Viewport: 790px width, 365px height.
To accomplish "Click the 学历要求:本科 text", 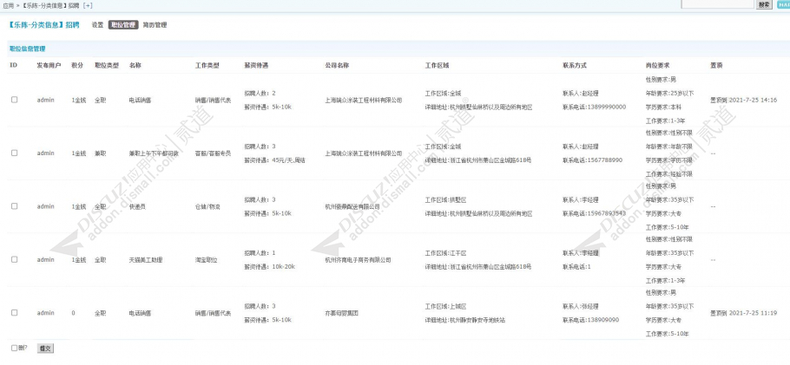I will pyautogui.click(x=663, y=108).
